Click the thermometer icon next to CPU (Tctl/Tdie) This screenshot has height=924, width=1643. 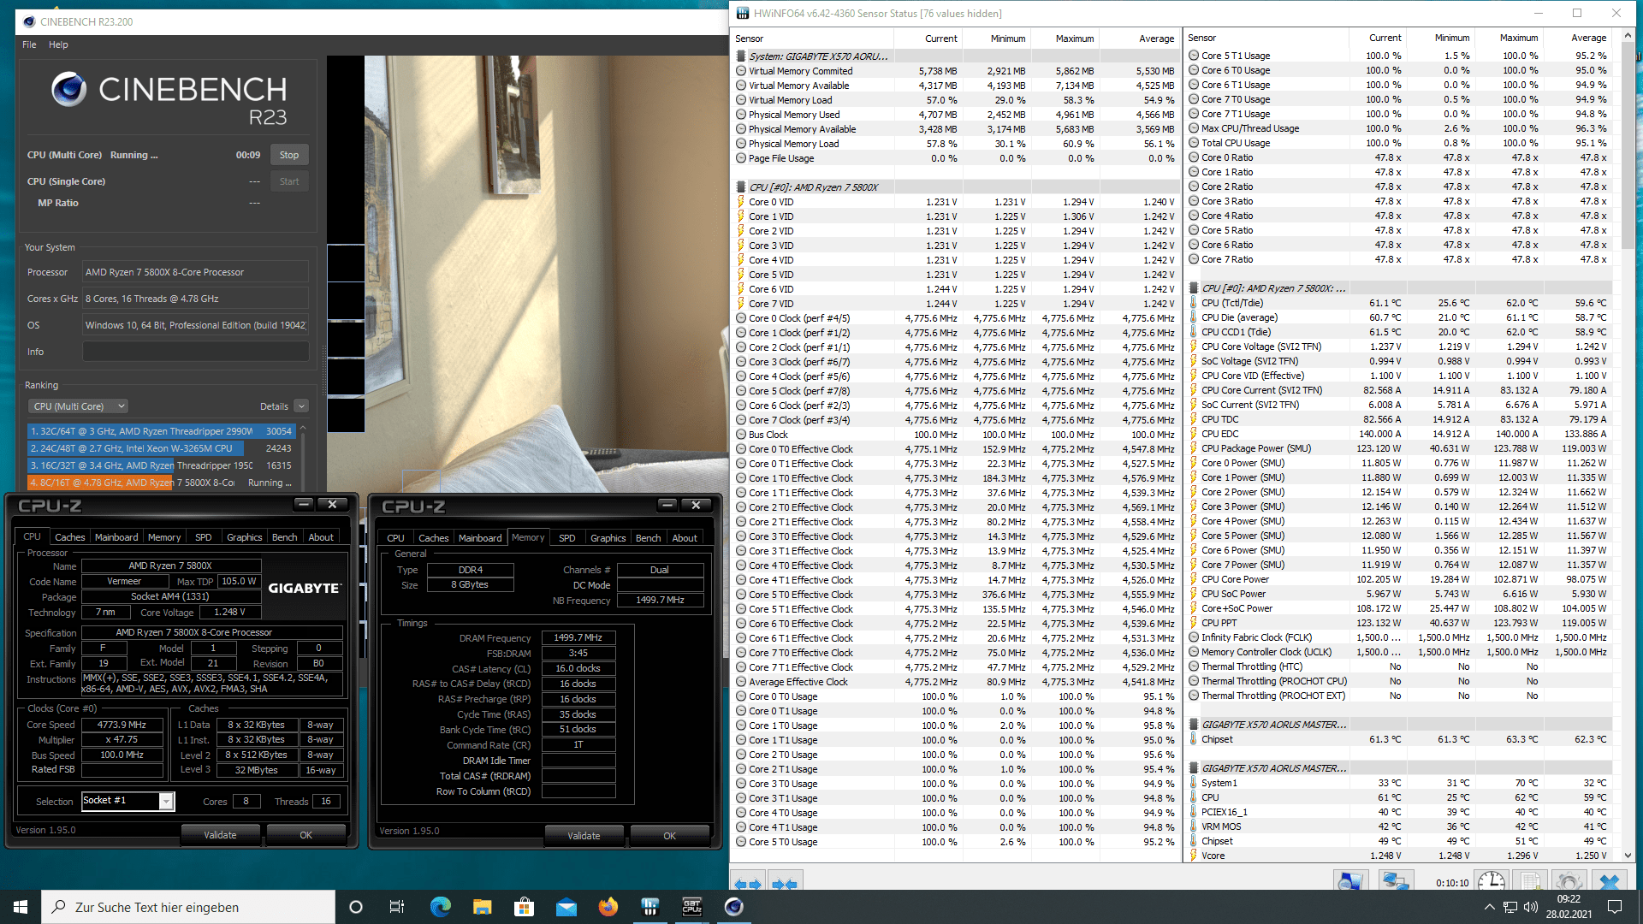1194,303
